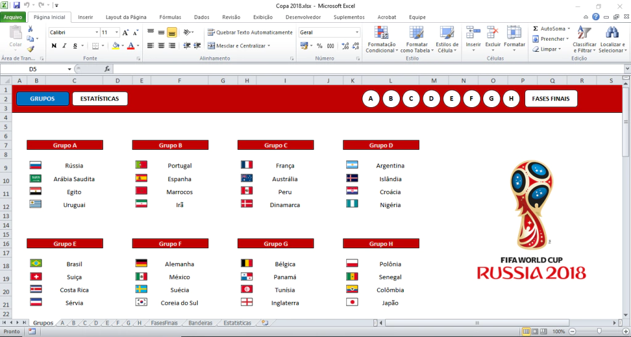Open the Calibri font name dropdown
Viewport: 631px width, 337px height.
click(97, 33)
